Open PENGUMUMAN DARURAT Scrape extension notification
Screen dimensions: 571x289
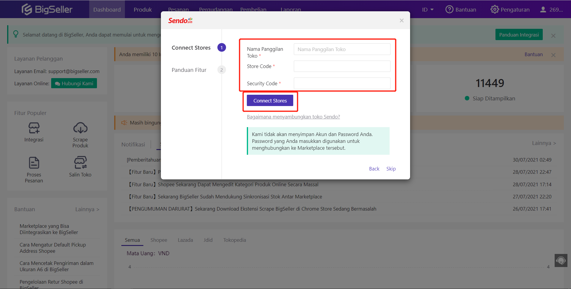click(x=252, y=209)
